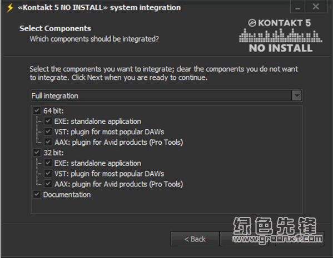Select the 32 bit: tree label
Image resolution: width=333 pixels, height=258 pixels.
(53, 153)
